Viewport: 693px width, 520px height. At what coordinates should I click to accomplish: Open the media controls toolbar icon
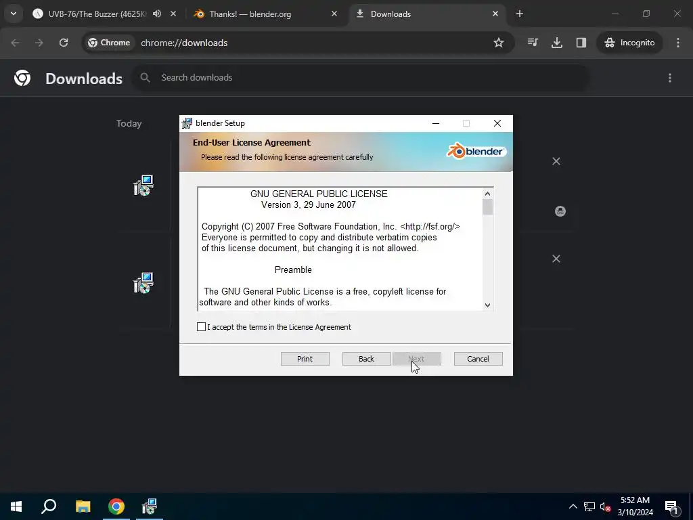(533, 43)
